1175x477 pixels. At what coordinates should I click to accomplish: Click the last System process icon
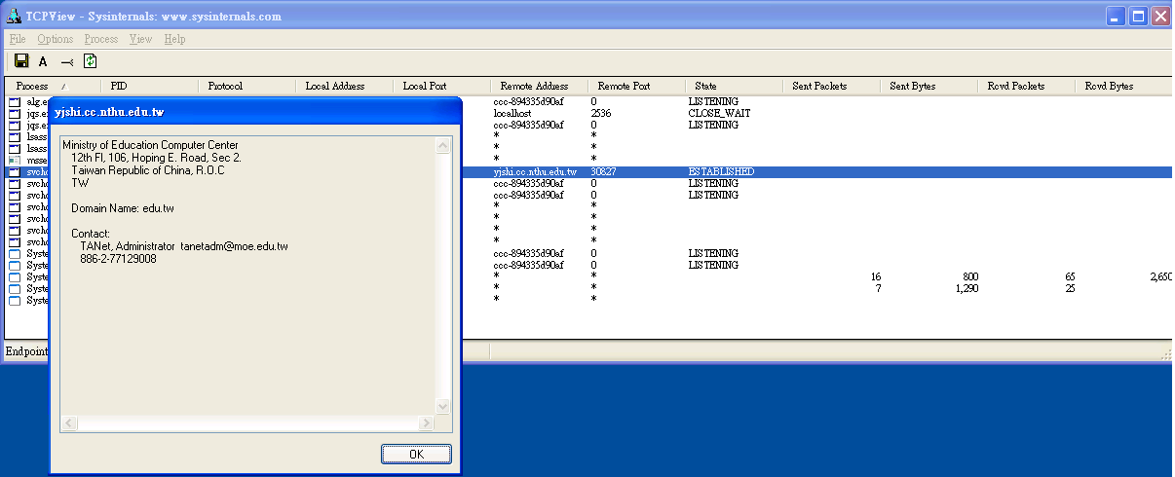(x=15, y=301)
